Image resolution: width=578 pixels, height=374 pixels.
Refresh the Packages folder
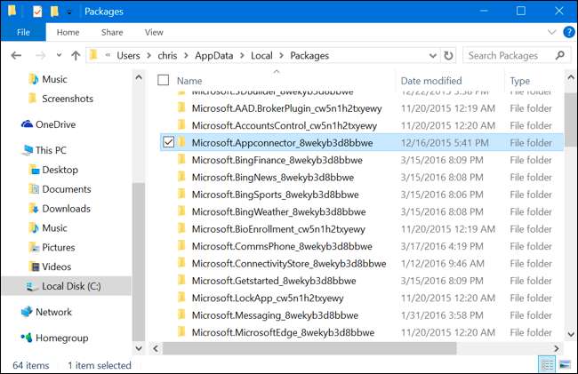(448, 56)
